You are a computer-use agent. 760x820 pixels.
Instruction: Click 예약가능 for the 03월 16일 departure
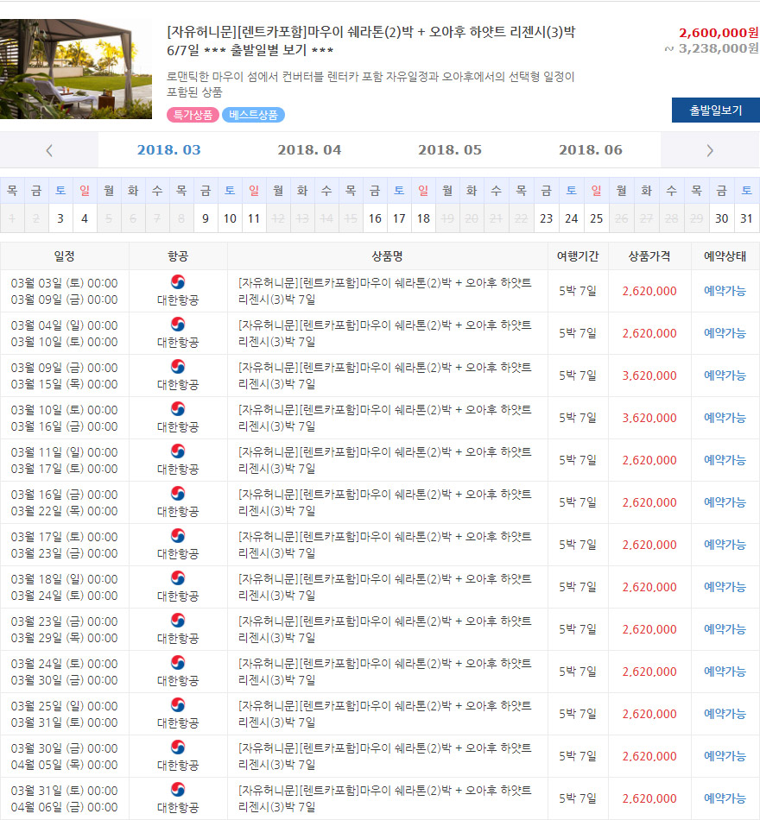[x=725, y=502]
